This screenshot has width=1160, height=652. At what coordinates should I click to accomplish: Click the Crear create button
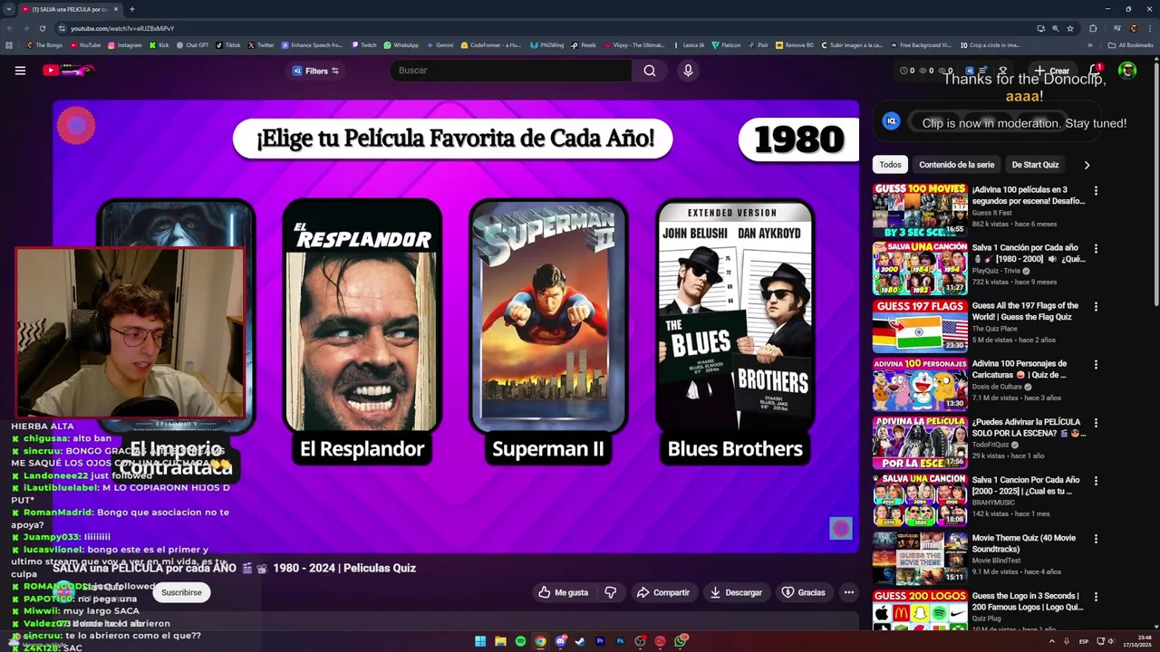[1052, 71]
